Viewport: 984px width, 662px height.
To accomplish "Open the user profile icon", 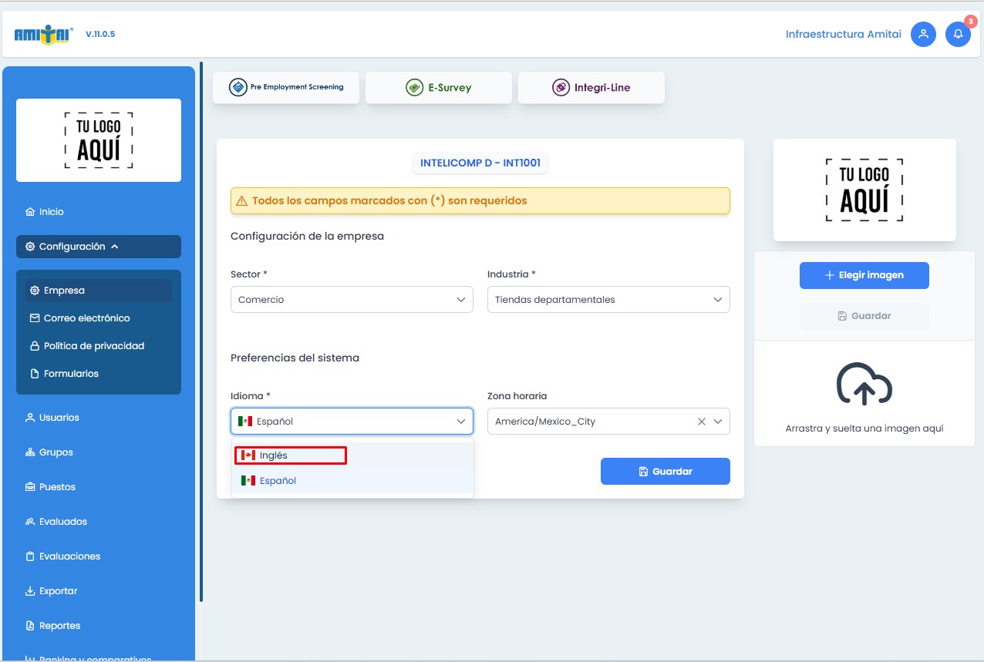I will pyautogui.click(x=923, y=35).
